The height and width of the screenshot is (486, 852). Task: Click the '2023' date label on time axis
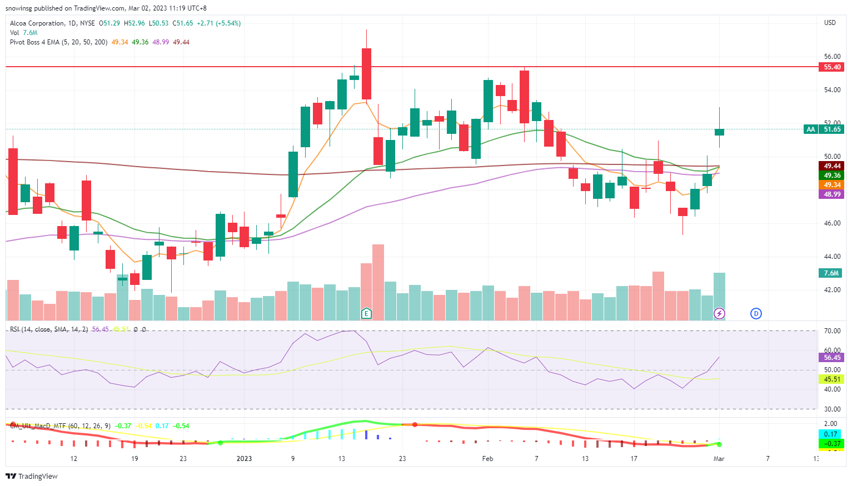[x=244, y=459]
